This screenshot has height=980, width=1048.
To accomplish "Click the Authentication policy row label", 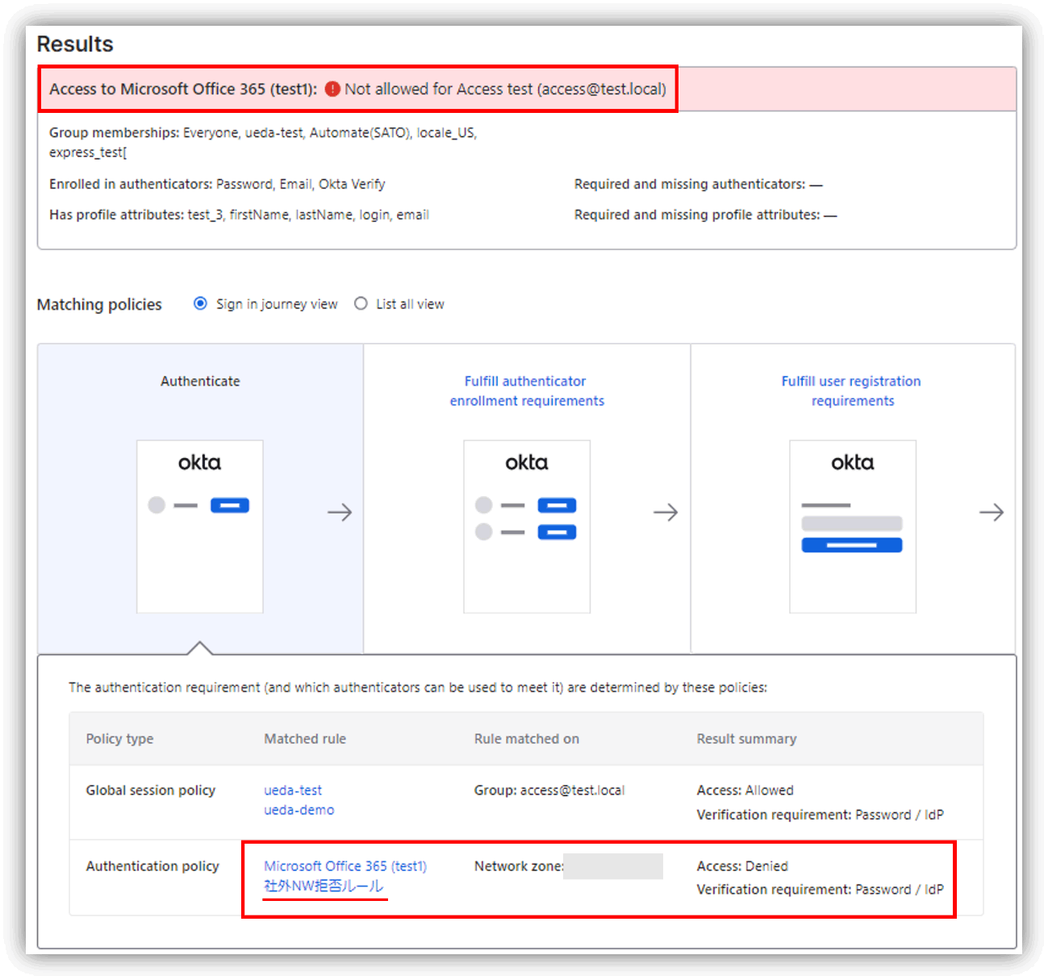I will [x=152, y=866].
